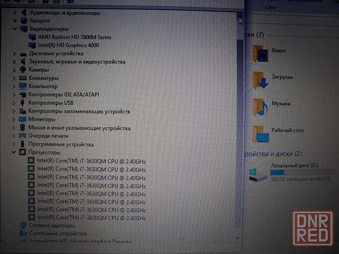Click the 368 ГБ свободно из 465 ГБ text
339x254 pixels.
point(300,179)
